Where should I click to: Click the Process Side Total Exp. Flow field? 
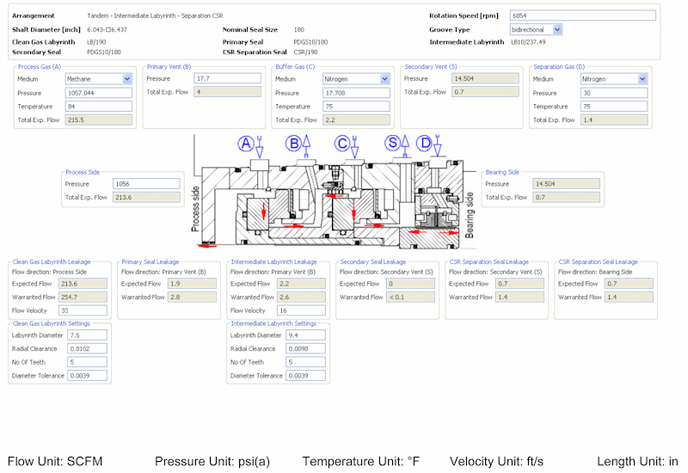pyautogui.click(x=146, y=198)
